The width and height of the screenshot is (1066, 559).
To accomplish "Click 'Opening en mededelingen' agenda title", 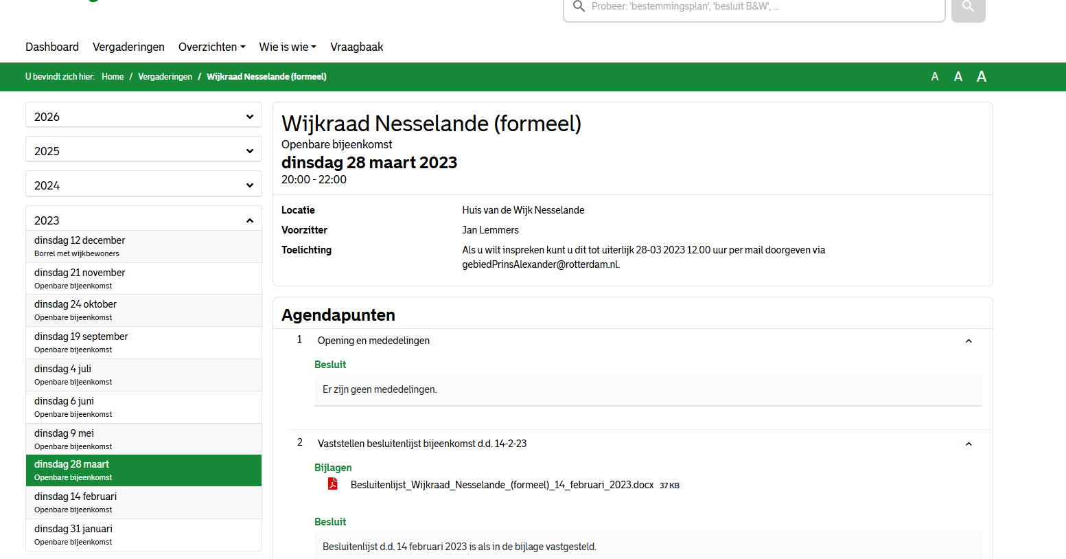I will (x=373, y=341).
